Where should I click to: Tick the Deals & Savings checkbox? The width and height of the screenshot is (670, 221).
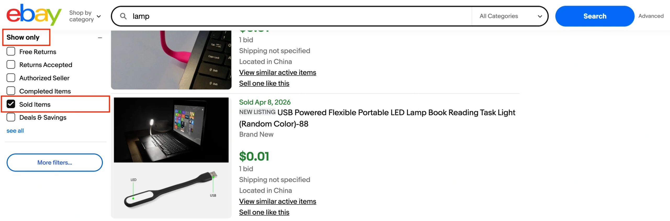click(11, 117)
